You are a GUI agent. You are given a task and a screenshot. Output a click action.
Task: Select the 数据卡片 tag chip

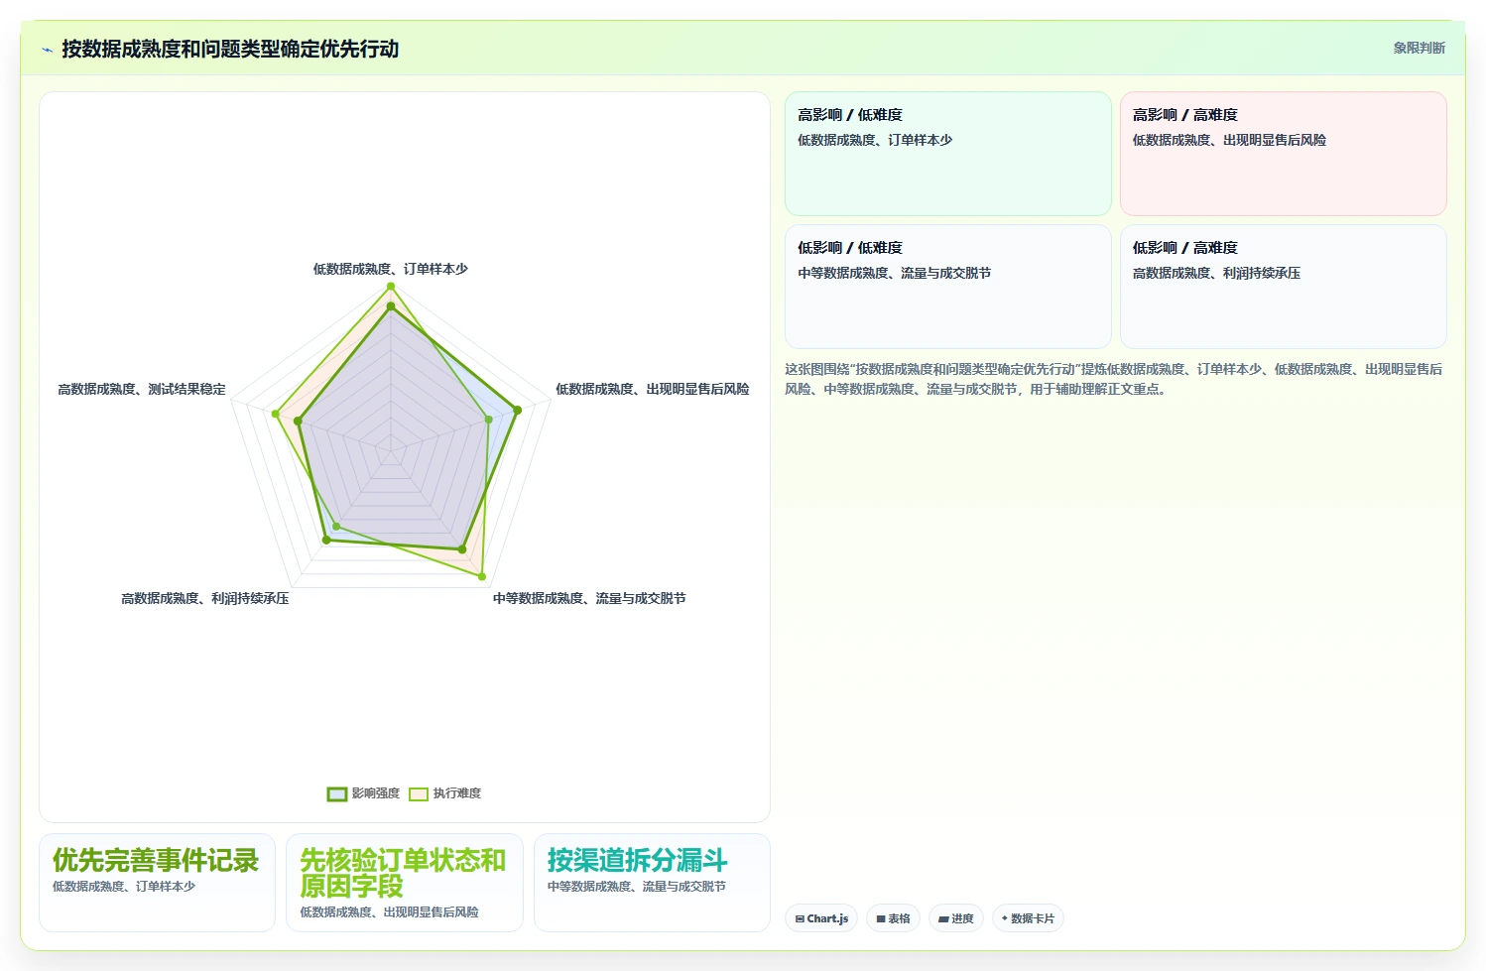tap(1028, 918)
